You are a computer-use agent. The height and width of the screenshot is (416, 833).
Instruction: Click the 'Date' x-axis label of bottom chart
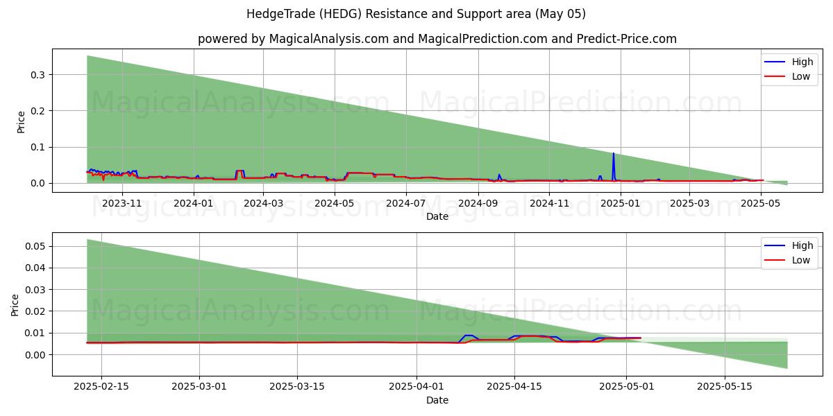point(437,400)
